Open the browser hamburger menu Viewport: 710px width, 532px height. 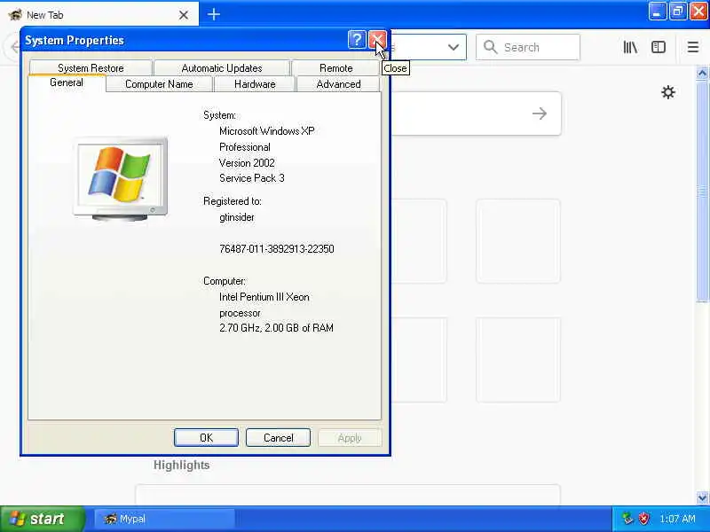[x=693, y=47]
